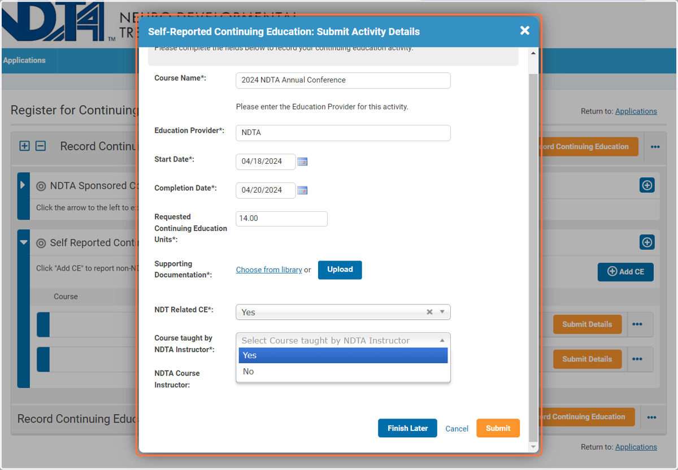Follow top Return to Applications link
Viewport: 678px width, 470px height.
point(636,111)
